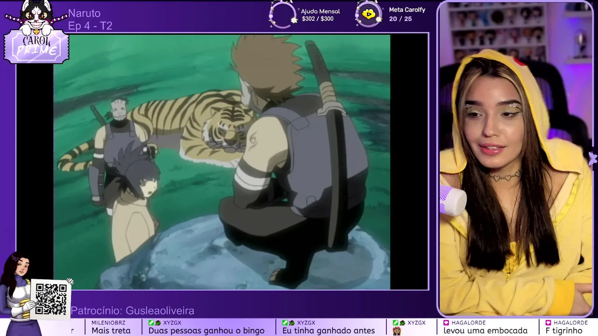This screenshot has width=598, height=336.
Task: Click the pink badge beside 'levou uma embocada'
Action: pos(446,323)
